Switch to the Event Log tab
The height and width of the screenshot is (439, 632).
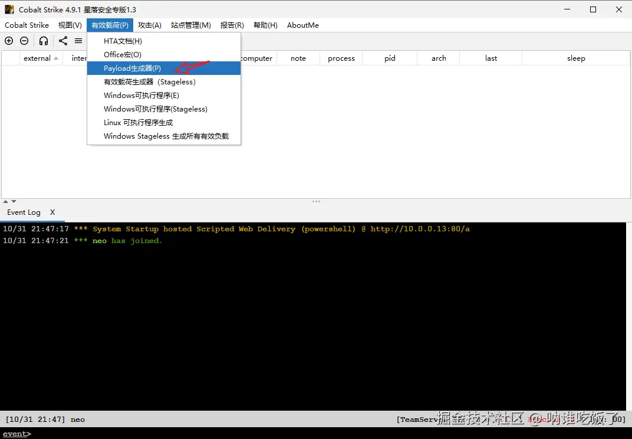pyautogui.click(x=24, y=212)
